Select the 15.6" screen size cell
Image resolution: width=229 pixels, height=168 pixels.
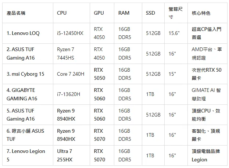(173, 33)
